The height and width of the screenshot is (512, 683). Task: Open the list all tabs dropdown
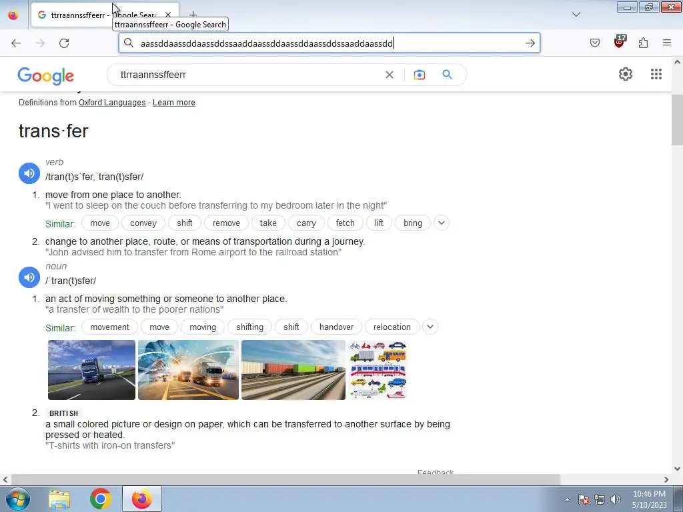pyautogui.click(x=576, y=15)
